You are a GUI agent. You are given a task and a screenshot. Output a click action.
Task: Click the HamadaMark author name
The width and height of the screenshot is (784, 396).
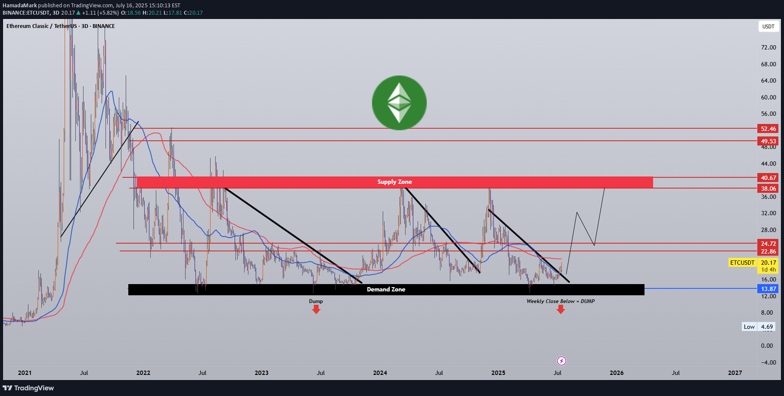19,6
